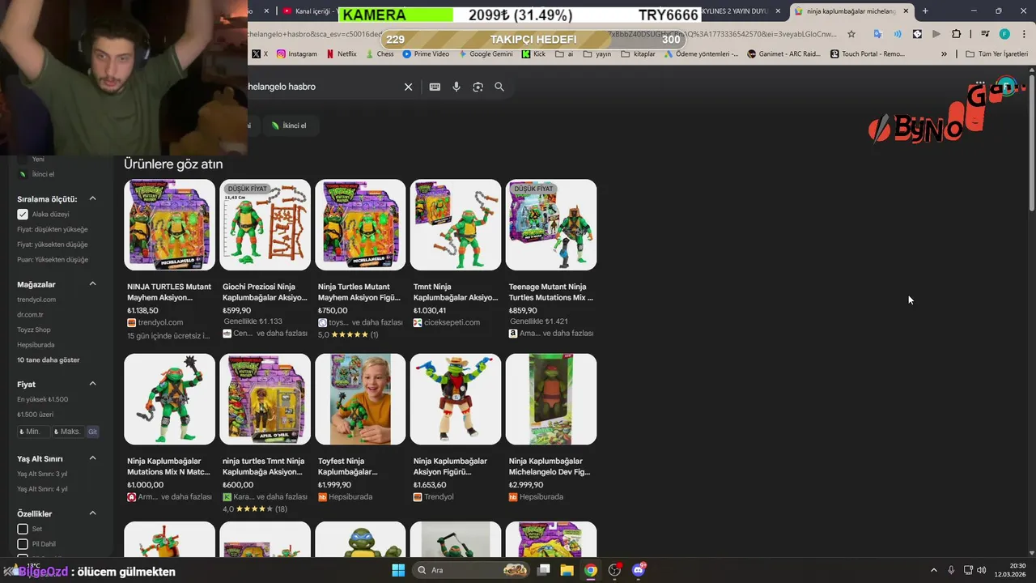Open the Google Translate extension icon
Viewport: 1036px width, 583px height.
tap(877, 34)
